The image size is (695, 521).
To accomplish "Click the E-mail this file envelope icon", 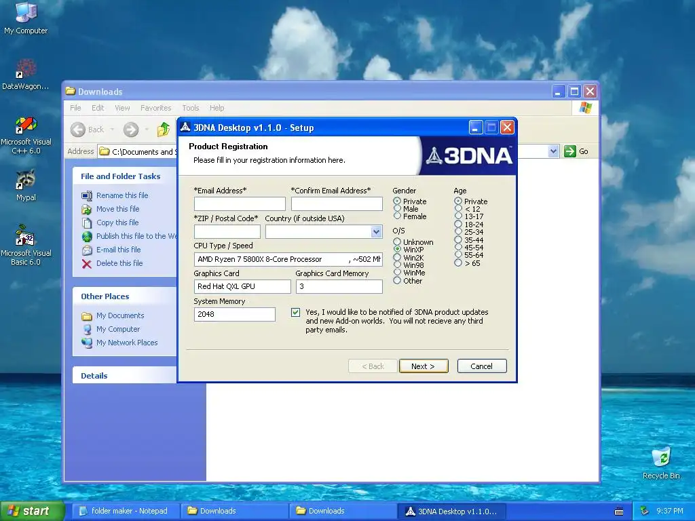I will click(x=87, y=250).
